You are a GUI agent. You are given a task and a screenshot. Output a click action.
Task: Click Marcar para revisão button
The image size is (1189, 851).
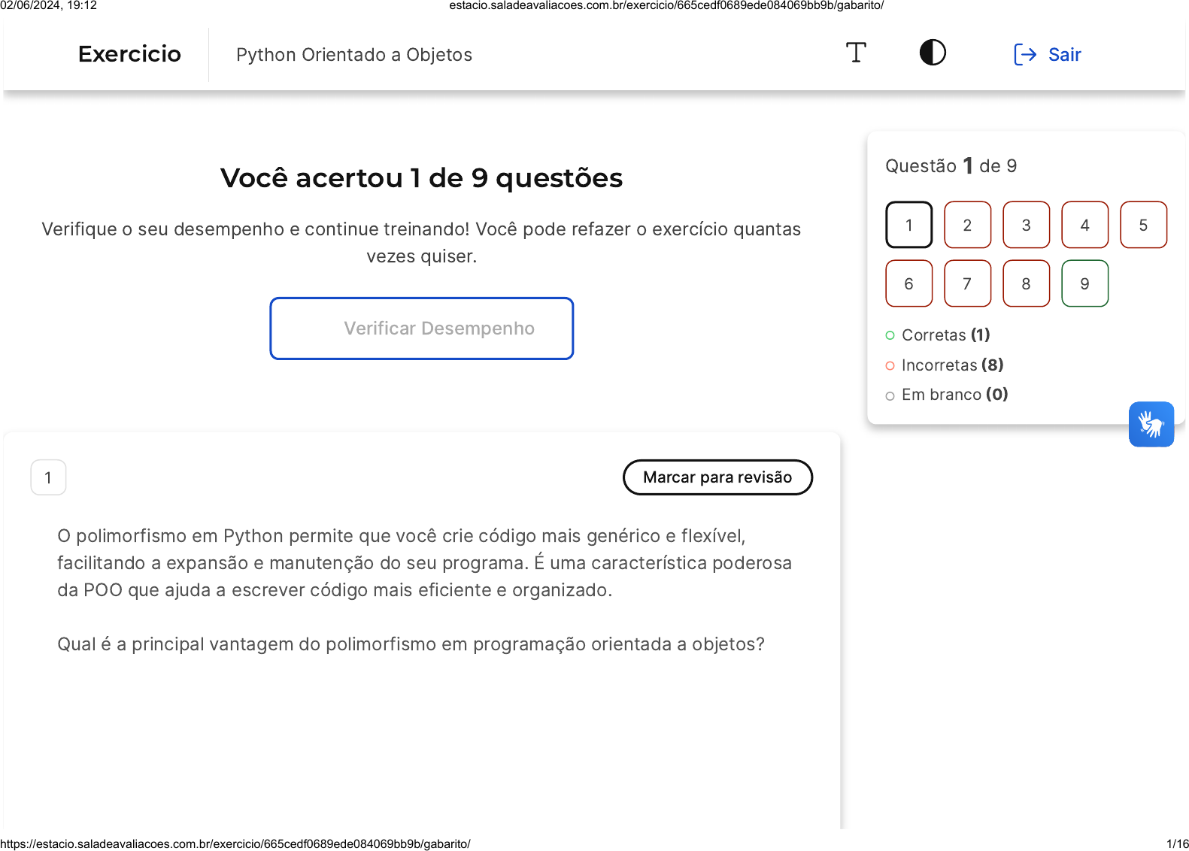pyautogui.click(x=717, y=477)
